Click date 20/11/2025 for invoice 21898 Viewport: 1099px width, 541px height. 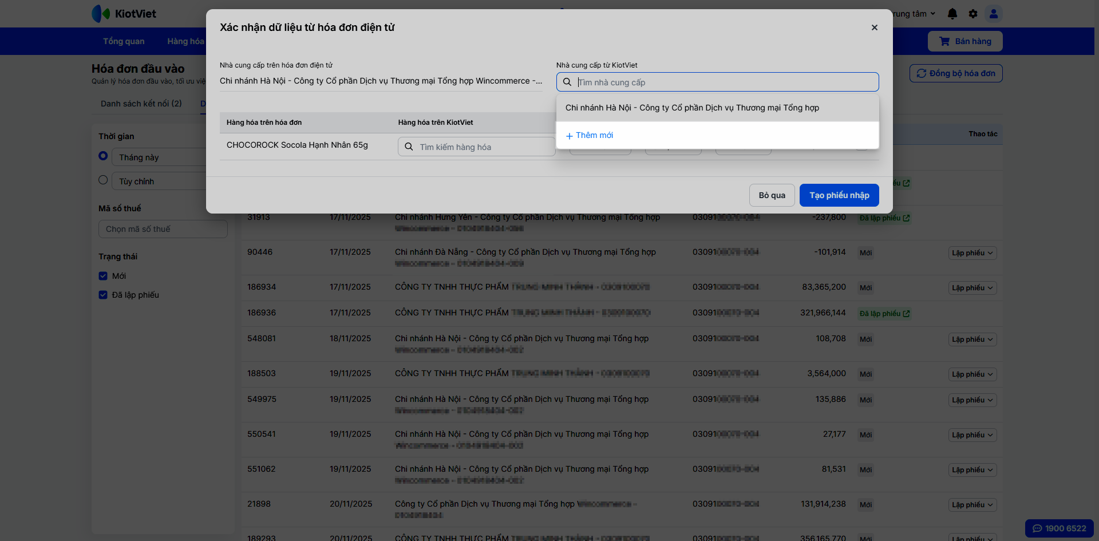[x=351, y=504]
